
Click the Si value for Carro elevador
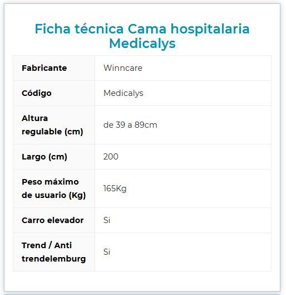[107, 220]
